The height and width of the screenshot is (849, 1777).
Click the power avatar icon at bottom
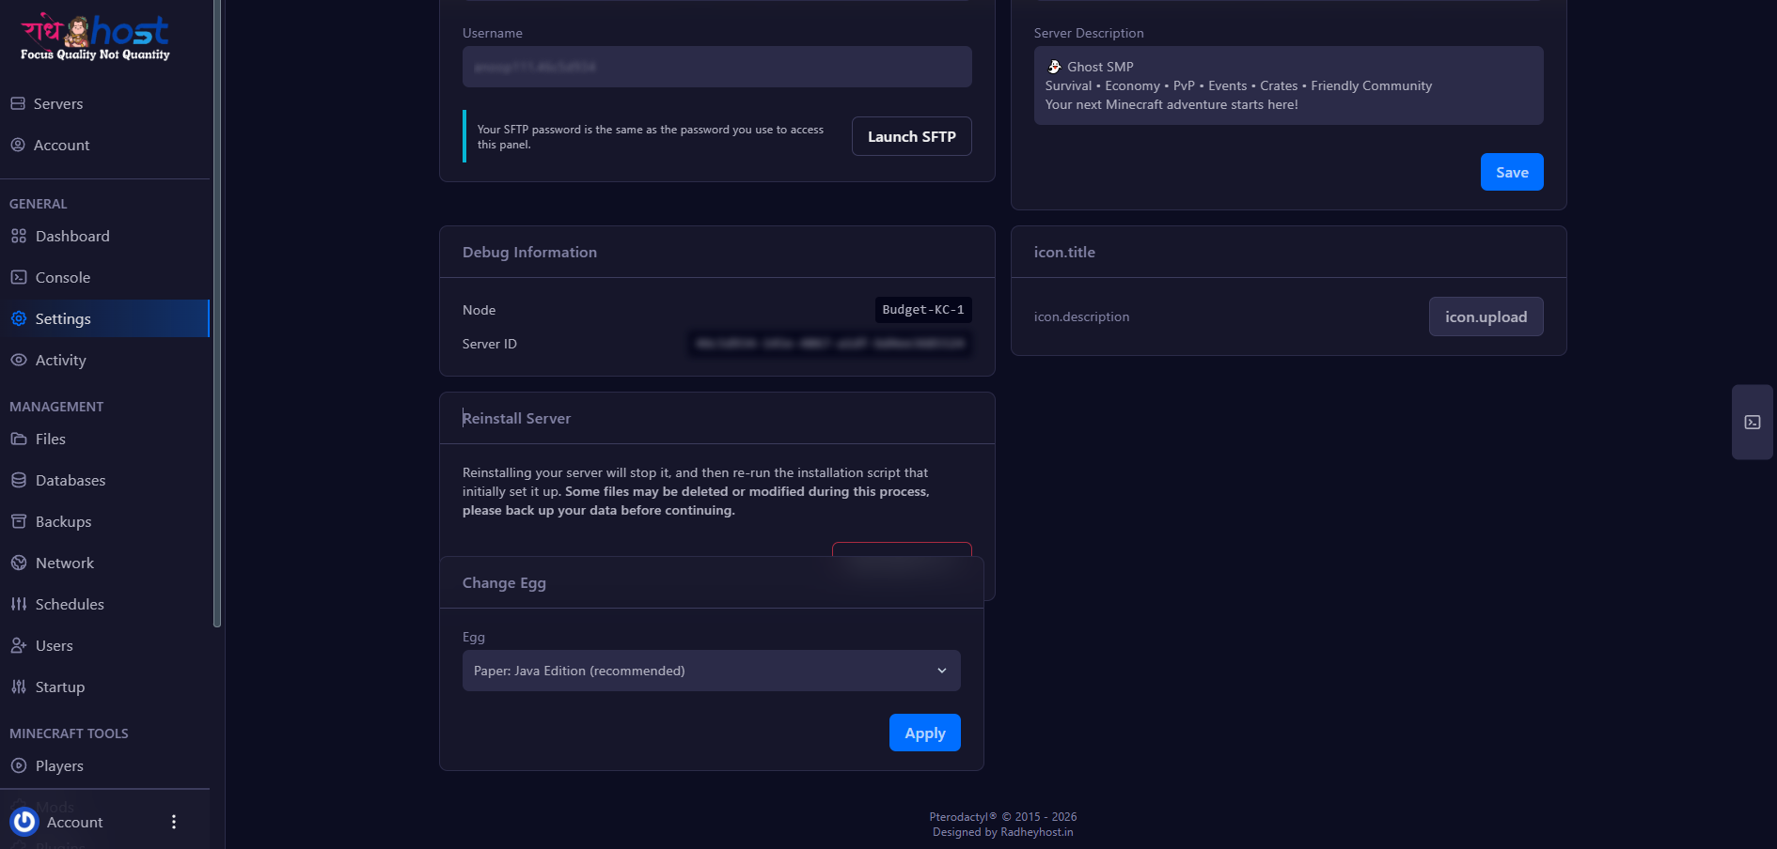point(24,822)
